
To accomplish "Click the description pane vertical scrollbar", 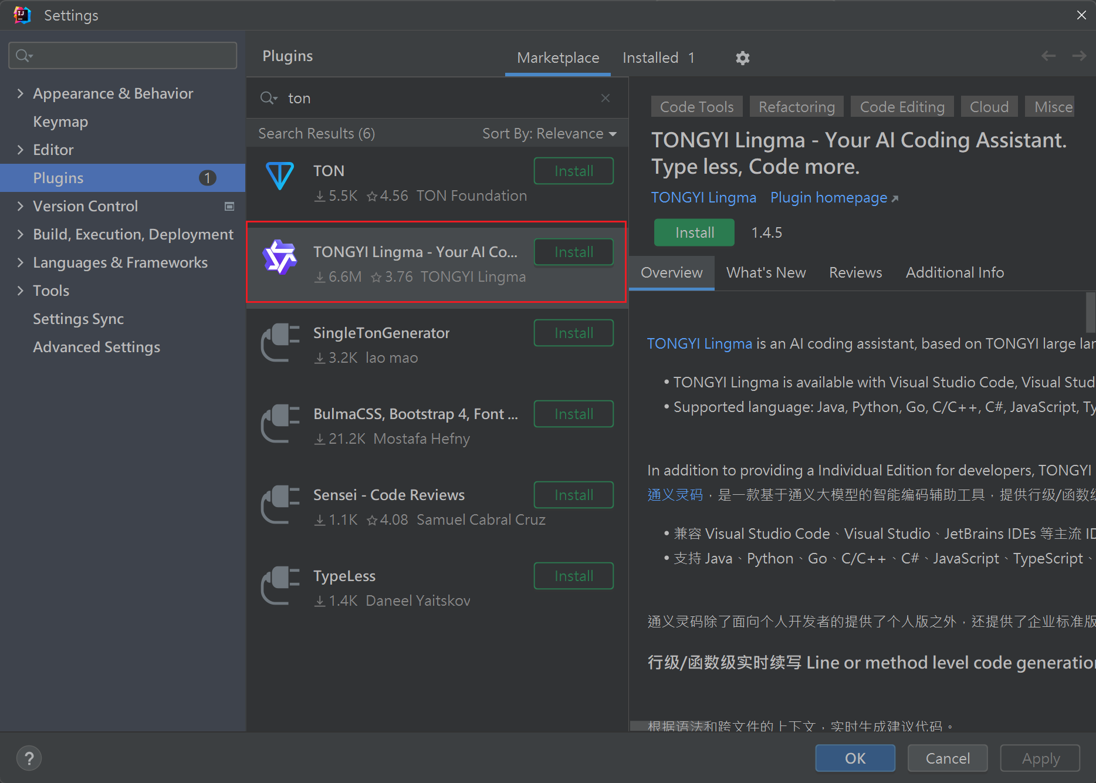I will 1090,312.
